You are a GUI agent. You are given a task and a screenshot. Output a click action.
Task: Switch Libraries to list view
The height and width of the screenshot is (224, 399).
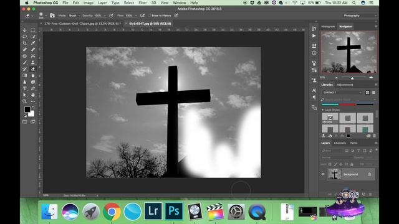coord(373,93)
